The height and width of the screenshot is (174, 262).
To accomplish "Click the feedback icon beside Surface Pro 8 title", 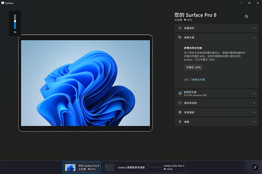I will [246, 16].
